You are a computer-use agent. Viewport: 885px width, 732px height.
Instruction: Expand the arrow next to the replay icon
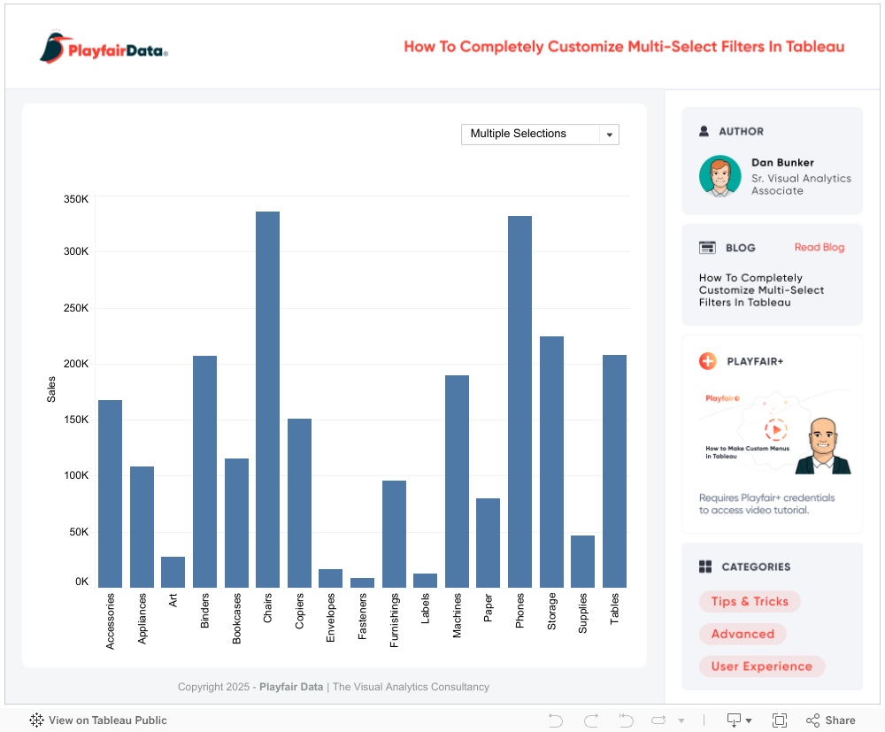pyautogui.click(x=680, y=721)
